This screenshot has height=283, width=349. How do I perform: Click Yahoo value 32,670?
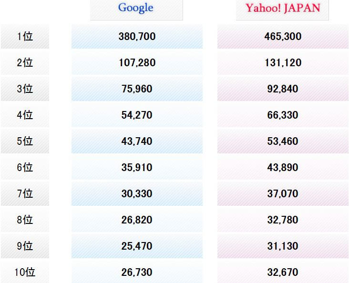point(283,272)
